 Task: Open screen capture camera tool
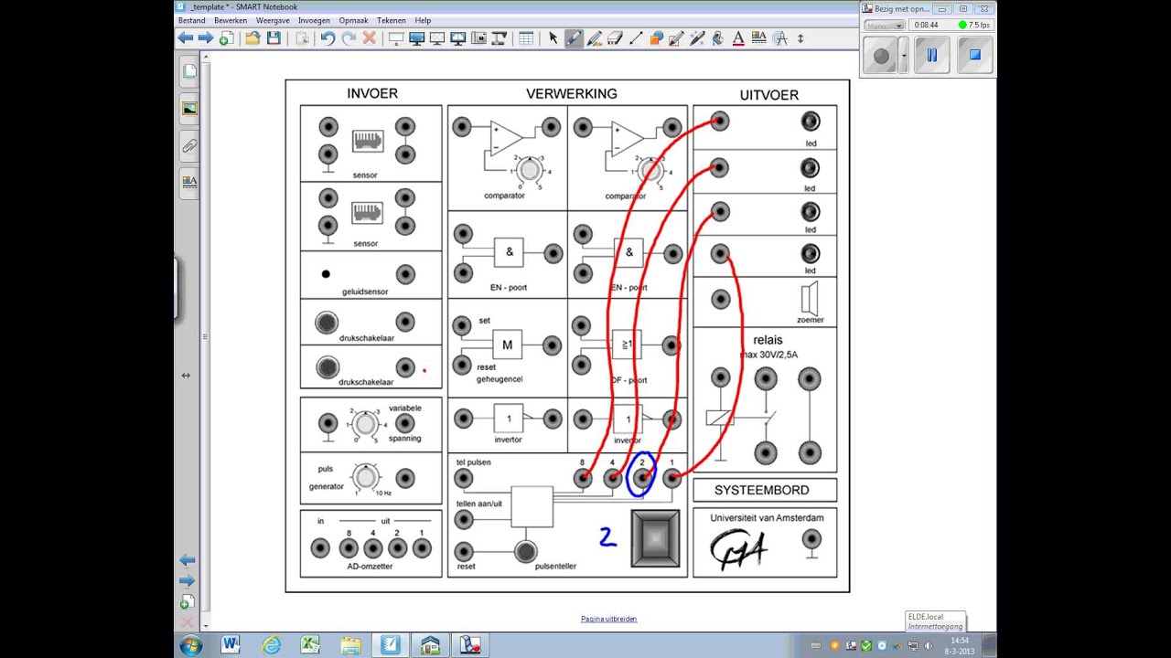[x=478, y=38]
